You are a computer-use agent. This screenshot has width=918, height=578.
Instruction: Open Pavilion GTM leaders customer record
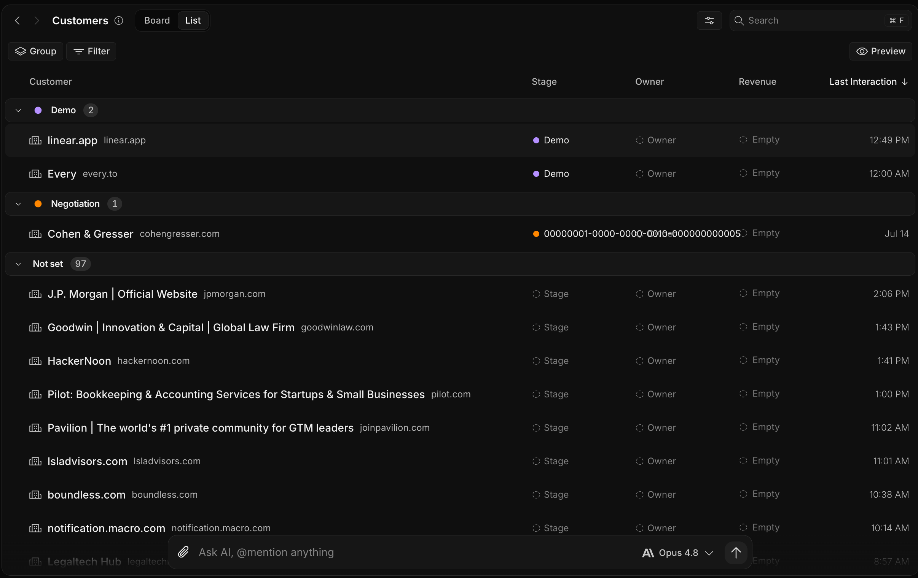[x=201, y=428]
